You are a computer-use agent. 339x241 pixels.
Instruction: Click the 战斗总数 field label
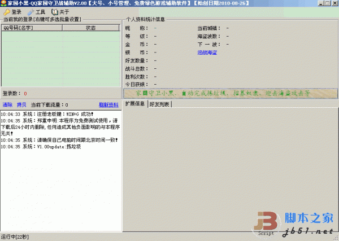pyautogui.click(x=137, y=69)
